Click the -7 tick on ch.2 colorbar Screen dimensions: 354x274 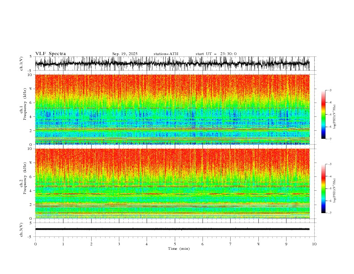pyautogui.click(x=330, y=213)
